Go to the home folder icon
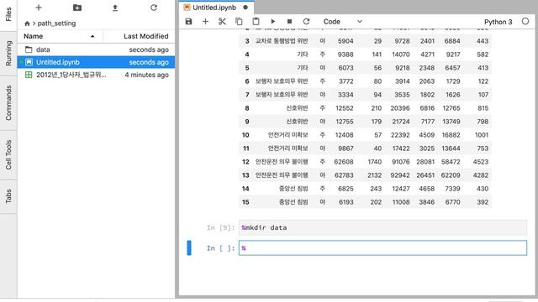The height and width of the screenshot is (302, 538). 27,23
